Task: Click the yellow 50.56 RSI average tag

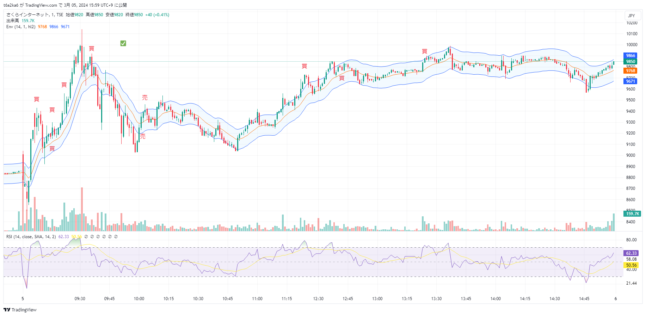Action: tap(631, 265)
